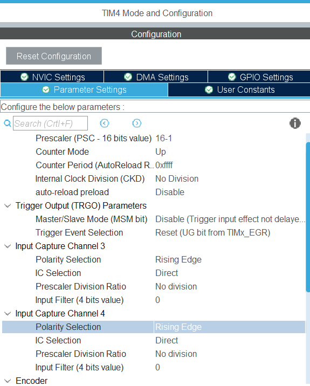Select Master/Slave Mode (MSM bit) label

pos(91,219)
